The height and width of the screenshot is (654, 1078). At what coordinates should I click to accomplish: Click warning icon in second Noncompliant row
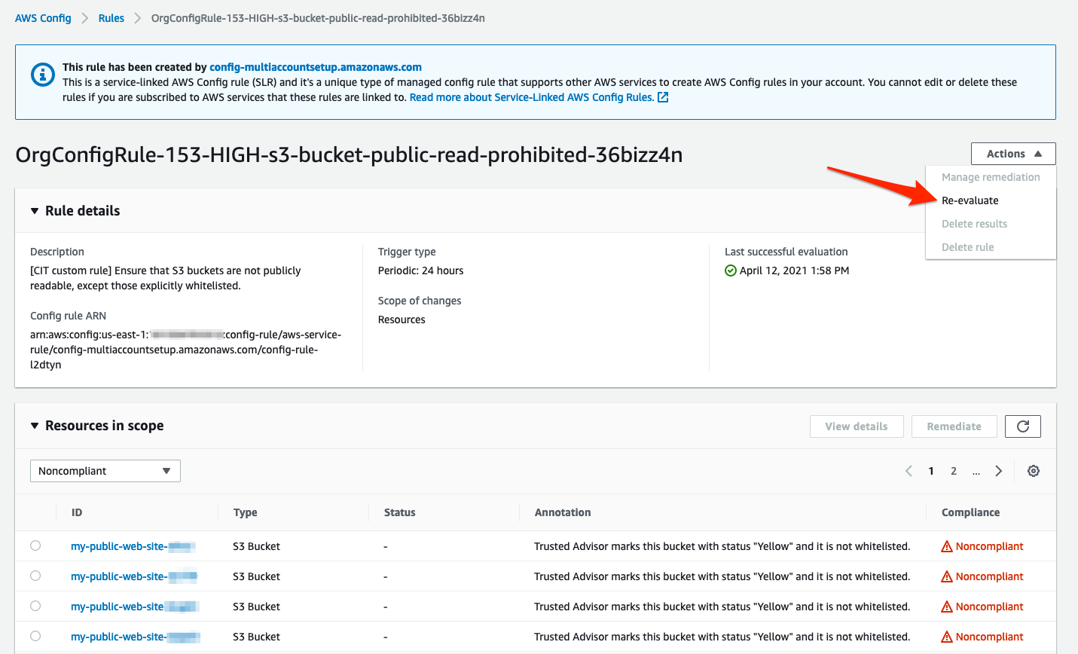click(947, 576)
